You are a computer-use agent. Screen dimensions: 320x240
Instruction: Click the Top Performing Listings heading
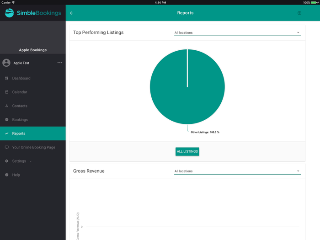coord(98,32)
